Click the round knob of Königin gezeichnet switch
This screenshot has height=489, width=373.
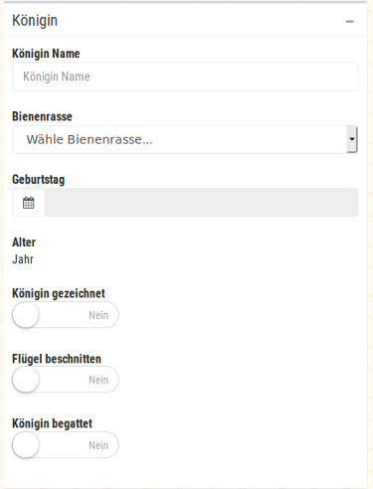[26, 315]
